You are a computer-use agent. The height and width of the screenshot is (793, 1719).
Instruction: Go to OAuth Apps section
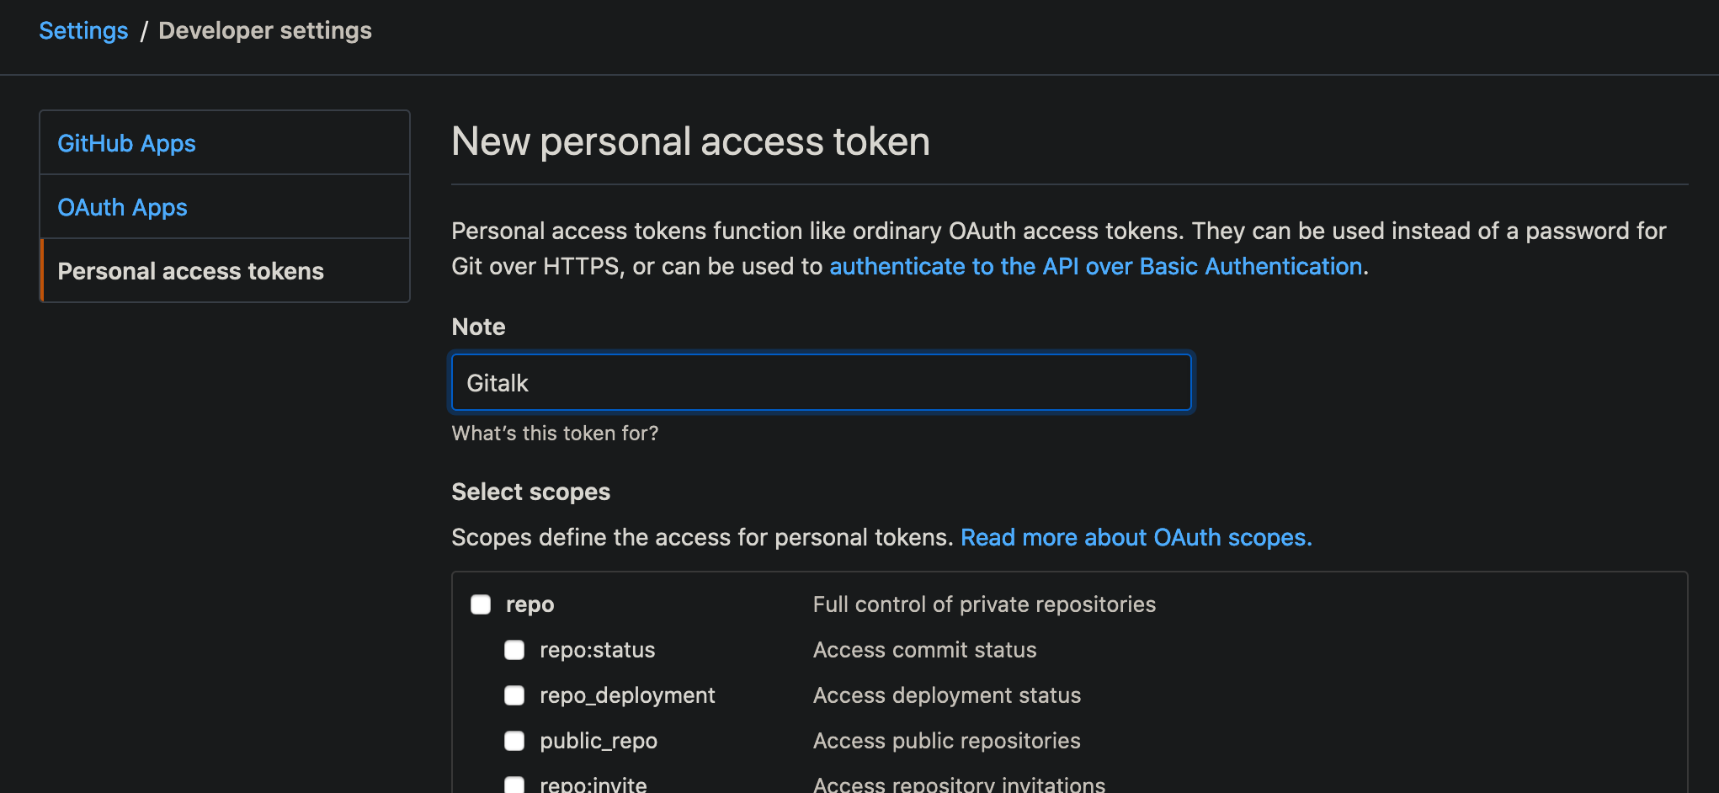[122, 207]
